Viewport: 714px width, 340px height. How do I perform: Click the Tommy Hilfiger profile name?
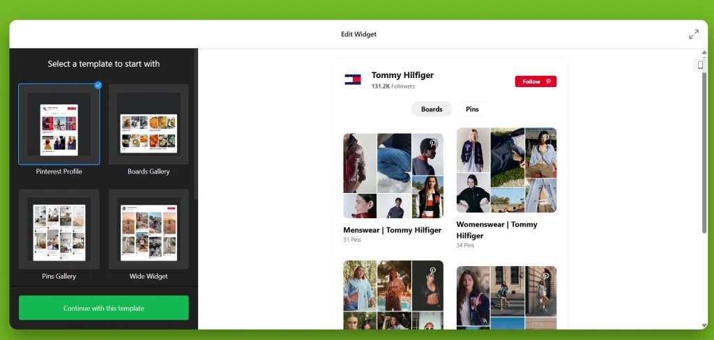coord(402,75)
